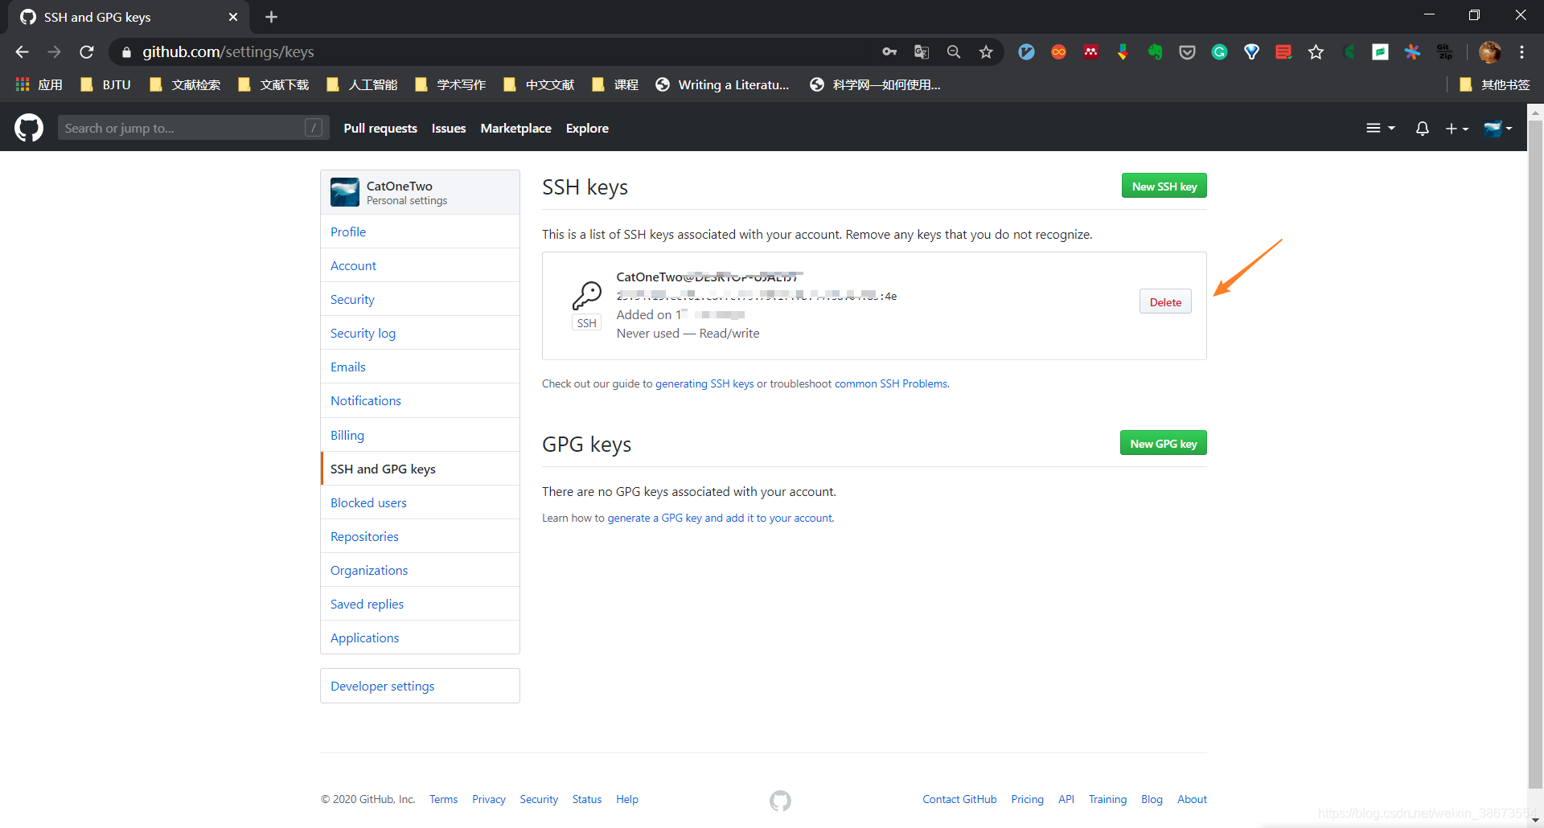Open Notifications settings
Image resolution: width=1544 pixels, height=828 pixels.
420,400
